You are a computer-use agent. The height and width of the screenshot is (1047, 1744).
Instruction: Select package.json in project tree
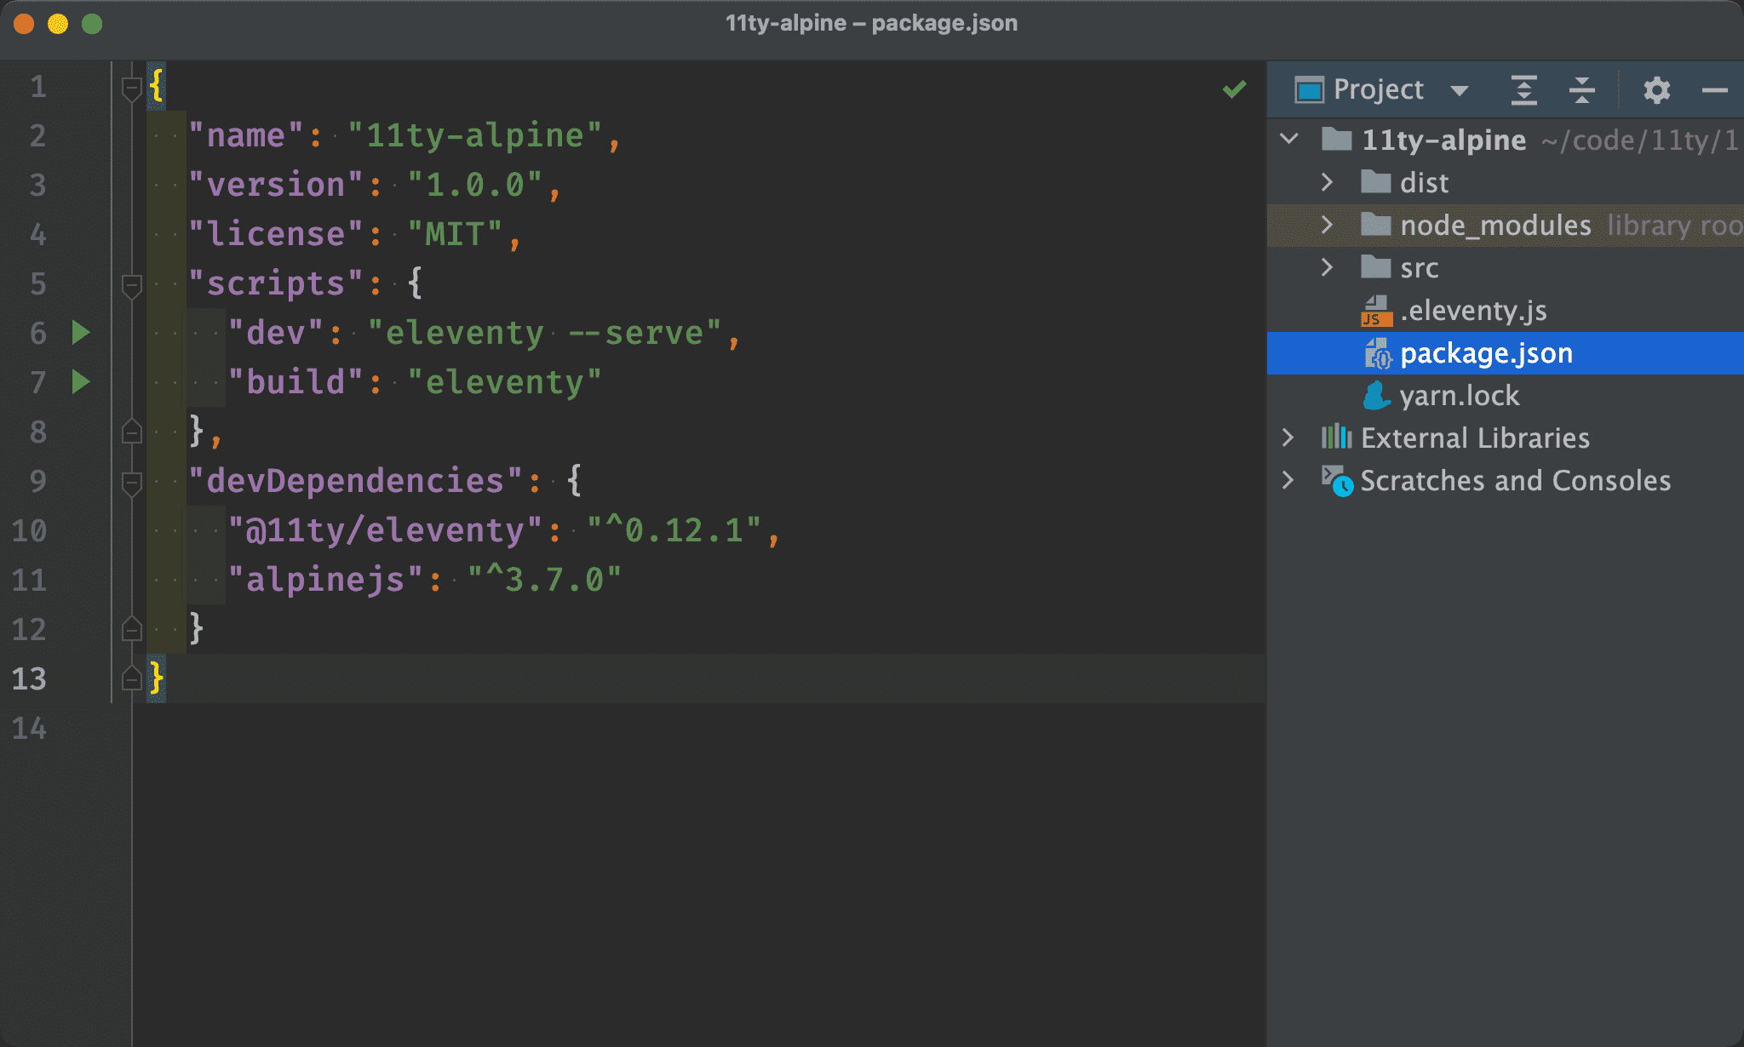click(x=1505, y=353)
